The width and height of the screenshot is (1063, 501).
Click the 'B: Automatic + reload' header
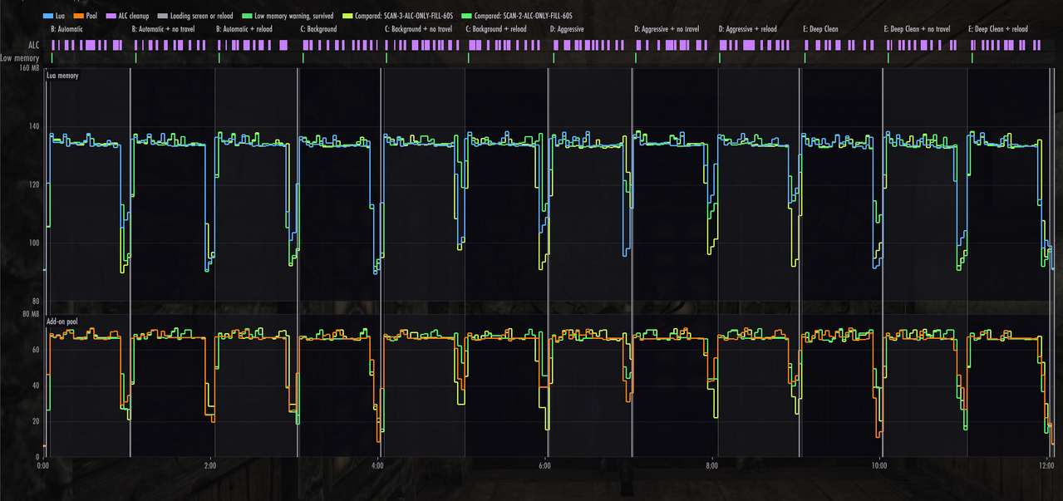(x=244, y=29)
